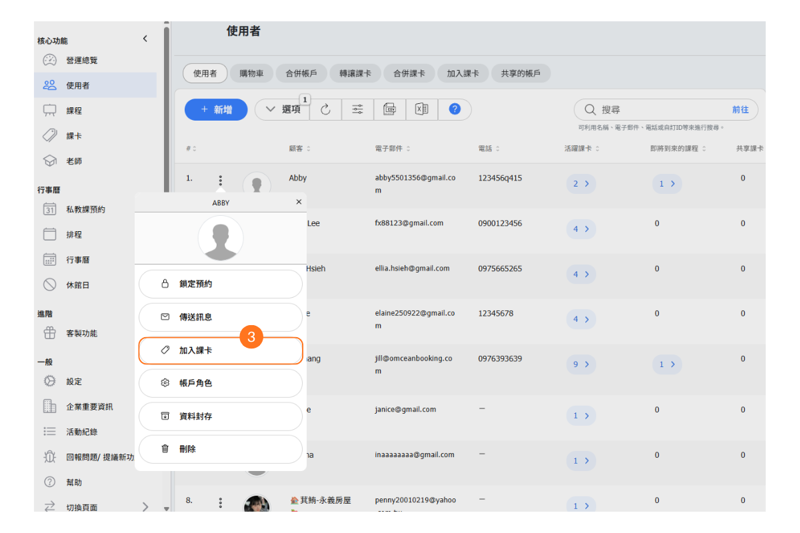This screenshot has width=800, height=533.
Task: Open the three-dot menu for row 8
Action: pos(221,503)
